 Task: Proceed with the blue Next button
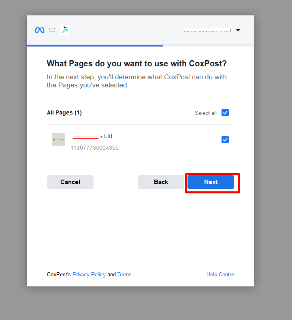coord(211,182)
